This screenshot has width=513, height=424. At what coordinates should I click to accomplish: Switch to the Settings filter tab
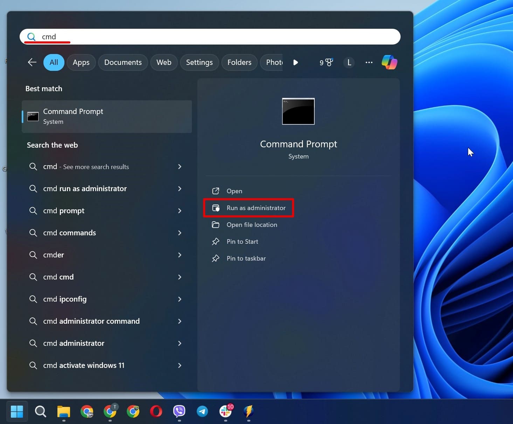tap(199, 62)
